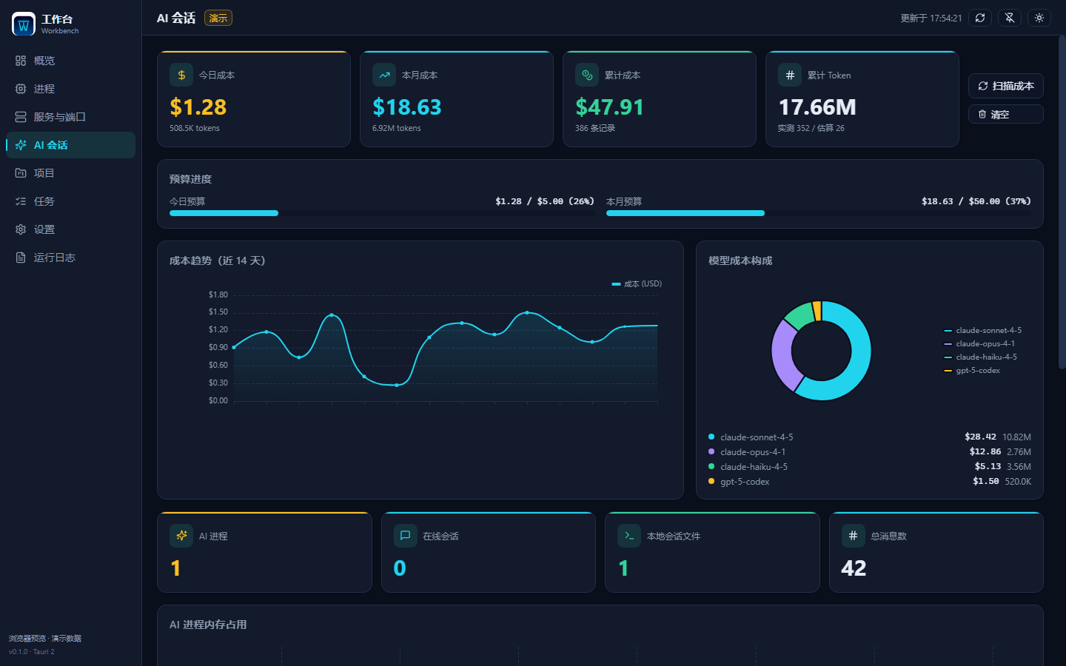Click the chat bubble icon on 在线会话 card
Viewport: 1066px width, 666px height.
coord(405,536)
